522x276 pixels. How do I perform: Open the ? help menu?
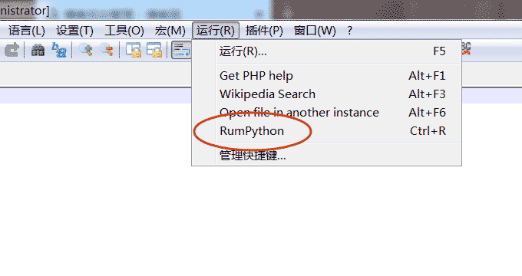(349, 31)
